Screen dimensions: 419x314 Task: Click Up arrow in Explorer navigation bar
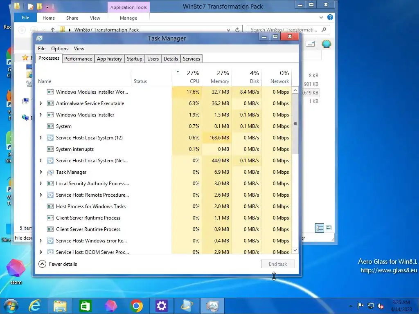[53, 29]
